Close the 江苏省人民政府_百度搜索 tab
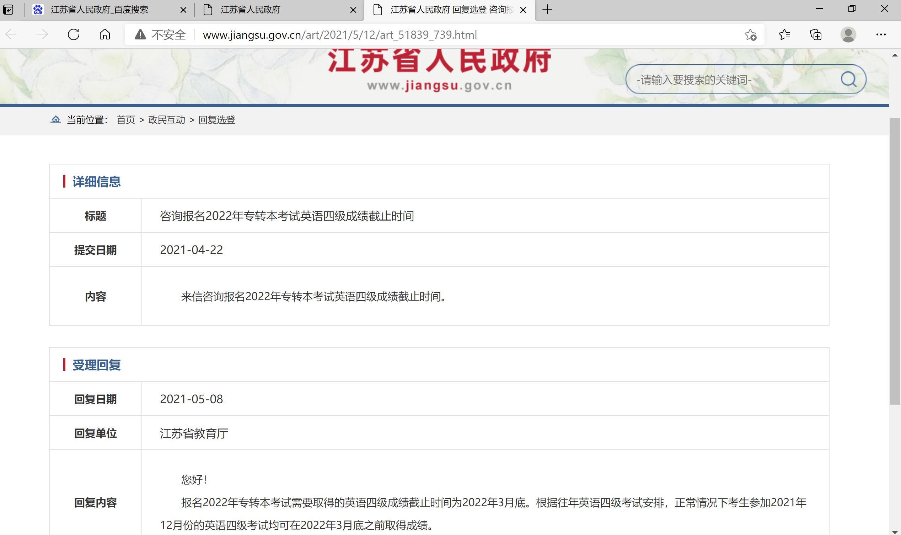 (183, 10)
